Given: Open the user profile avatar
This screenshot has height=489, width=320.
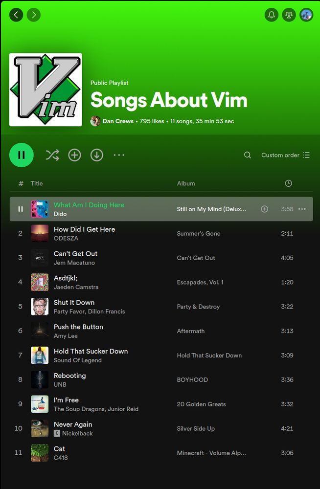Looking at the screenshot, I should coord(306,15).
